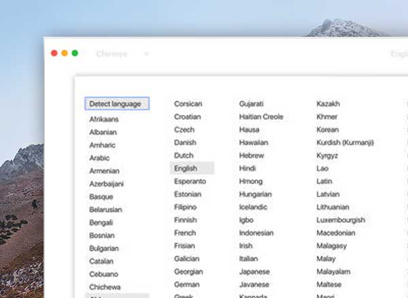Pick Hungarian language
Viewport: 408px width, 298px height.
pos(256,194)
